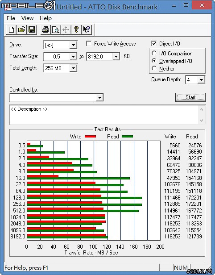Click inside the Description text box
The width and height of the screenshot is (215, 275).
tap(104, 115)
